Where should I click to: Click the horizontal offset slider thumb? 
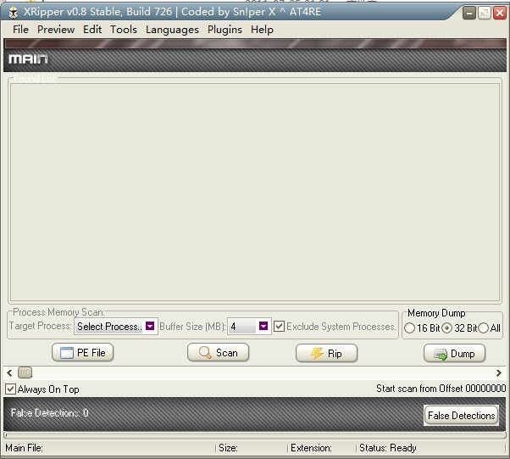coord(25,372)
